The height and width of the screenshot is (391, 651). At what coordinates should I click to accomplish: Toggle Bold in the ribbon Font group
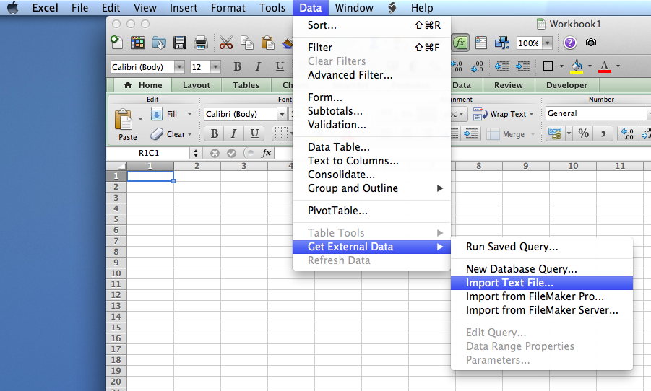click(215, 133)
